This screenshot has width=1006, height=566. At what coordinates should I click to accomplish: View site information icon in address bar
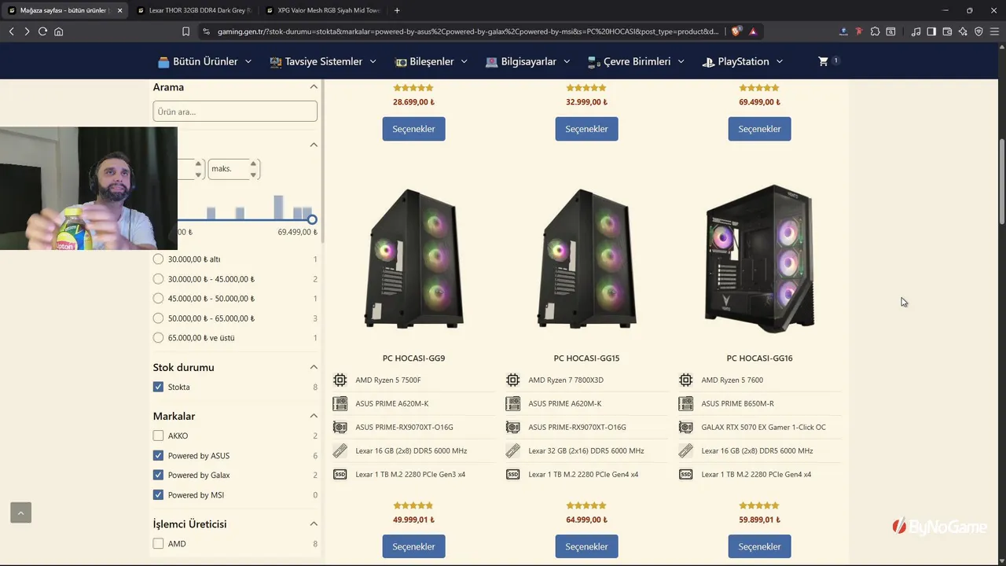tap(206, 31)
